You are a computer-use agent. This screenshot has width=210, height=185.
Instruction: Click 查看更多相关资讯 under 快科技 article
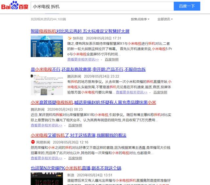pyautogui.click(x=83, y=59)
